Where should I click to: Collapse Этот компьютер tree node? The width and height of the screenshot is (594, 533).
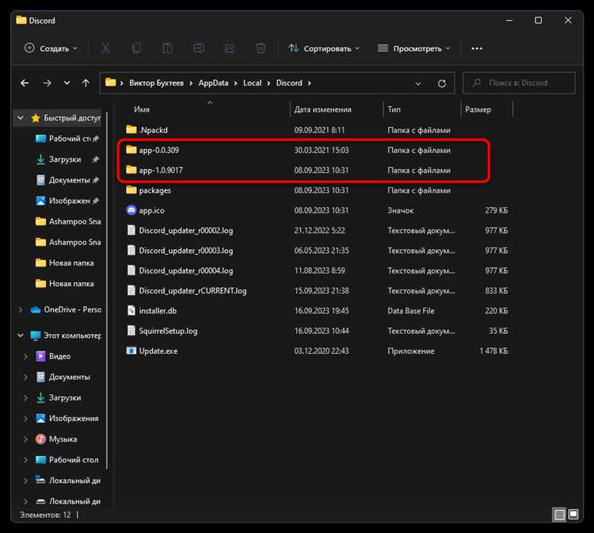[21, 336]
